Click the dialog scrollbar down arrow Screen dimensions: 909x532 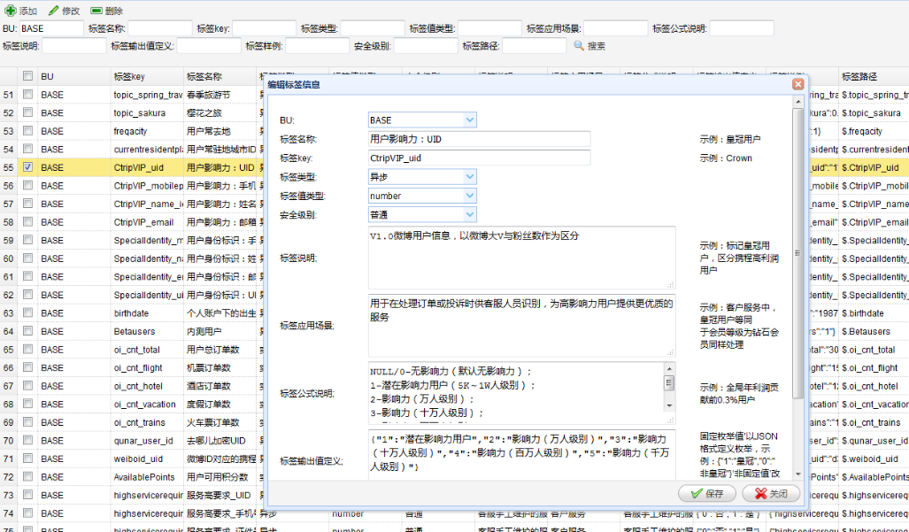(x=797, y=474)
